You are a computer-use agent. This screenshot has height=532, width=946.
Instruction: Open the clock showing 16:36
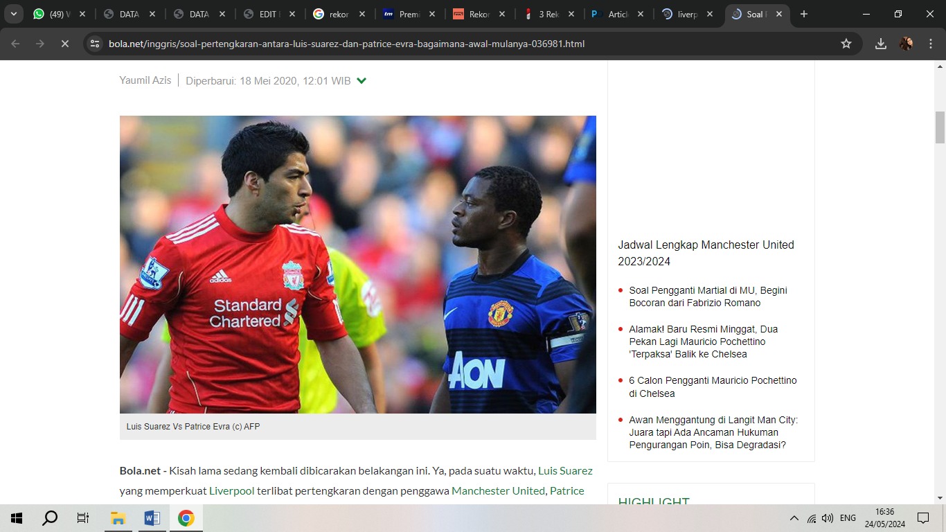point(885,518)
